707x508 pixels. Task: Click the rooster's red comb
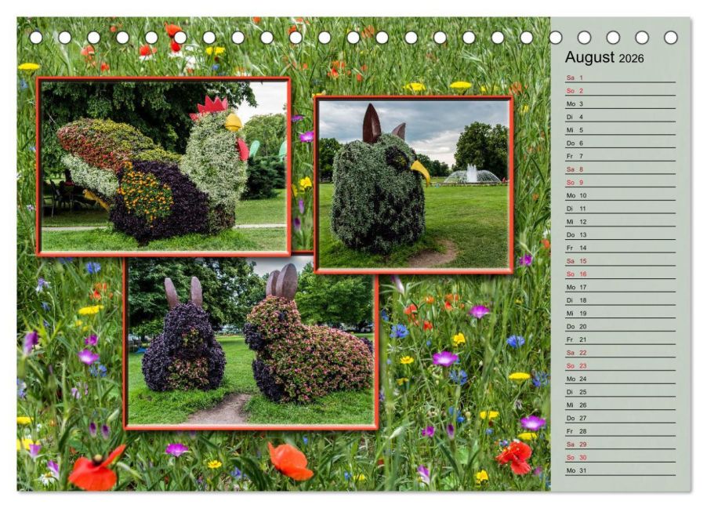click(x=209, y=107)
